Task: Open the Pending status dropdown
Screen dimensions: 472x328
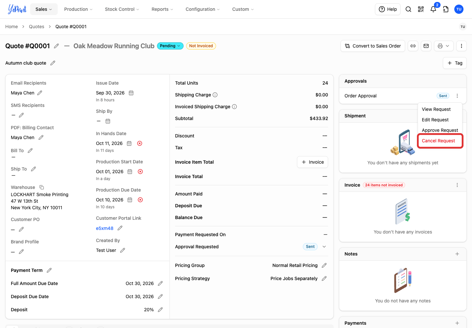Action: click(x=170, y=46)
